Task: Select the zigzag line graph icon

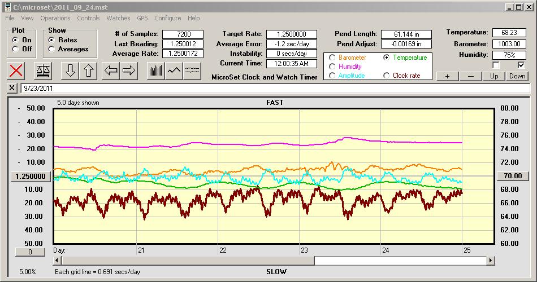Action: (x=174, y=70)
